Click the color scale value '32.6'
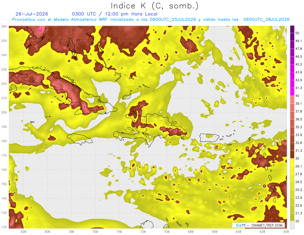 click(x=298, y=143)
